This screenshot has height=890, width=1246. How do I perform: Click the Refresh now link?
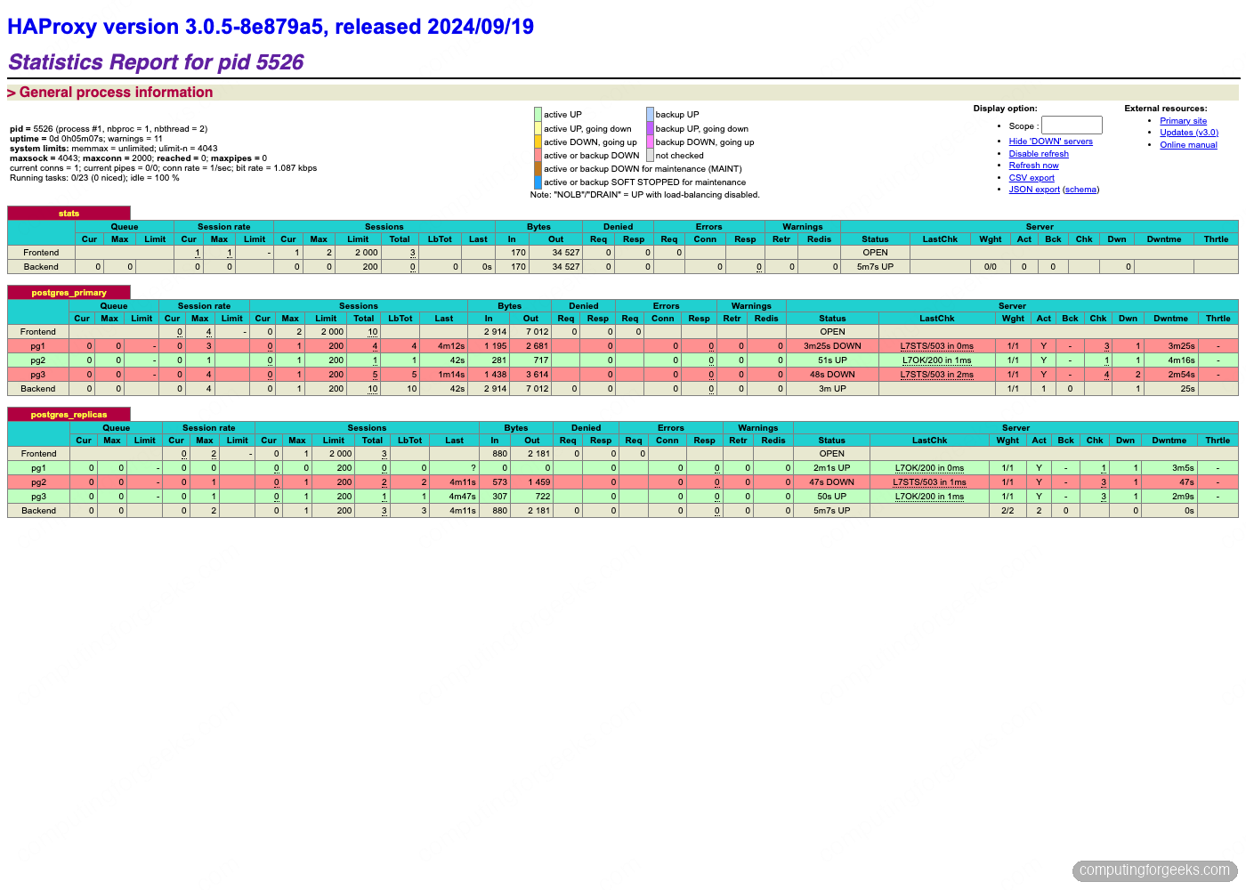pos(1033,166)
